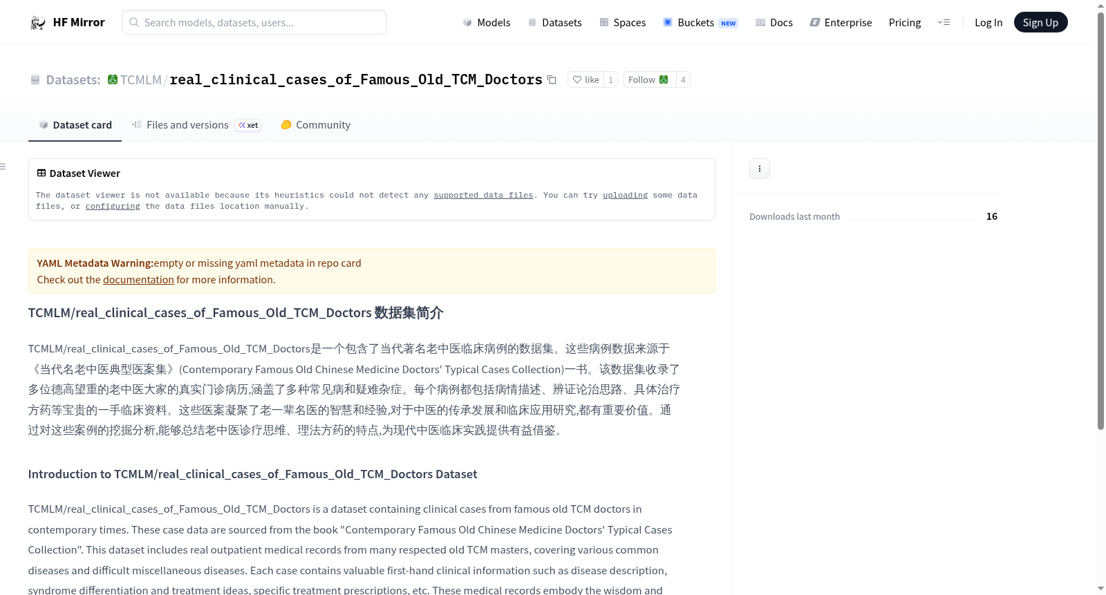Open the configuring link

[x=113, y=207]
